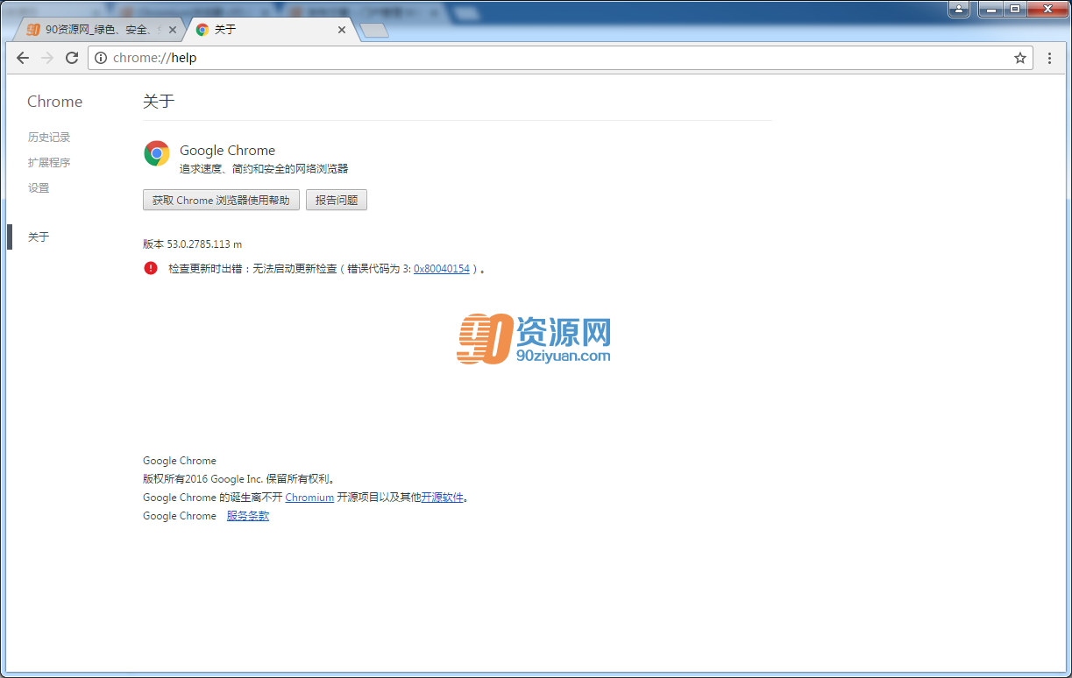Open error code 0x80040154 link
The height and width of the screenshot is (678, 1072).
coord(442,269)
